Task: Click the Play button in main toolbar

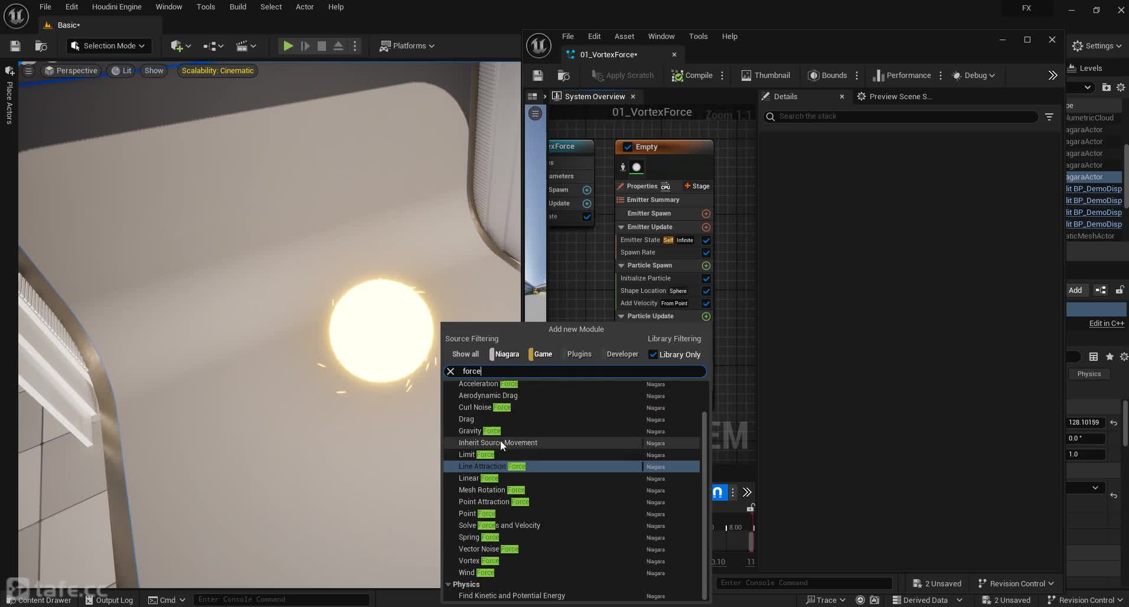Action: (288, 46)
